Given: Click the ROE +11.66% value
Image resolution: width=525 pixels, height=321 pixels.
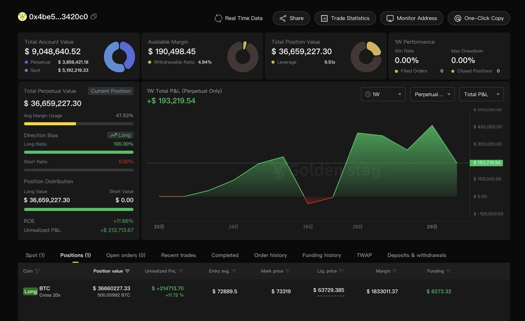Looking at the screenshot, I should pyautogui.click(x=123, y=221).
